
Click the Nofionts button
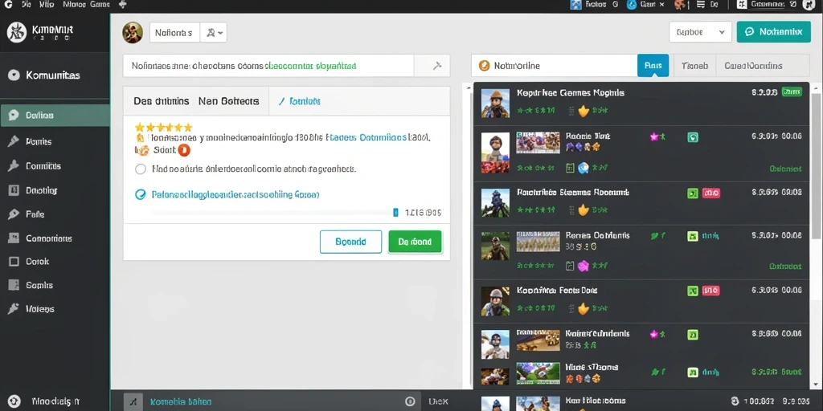pyautogui.click(x=174, y=32)
